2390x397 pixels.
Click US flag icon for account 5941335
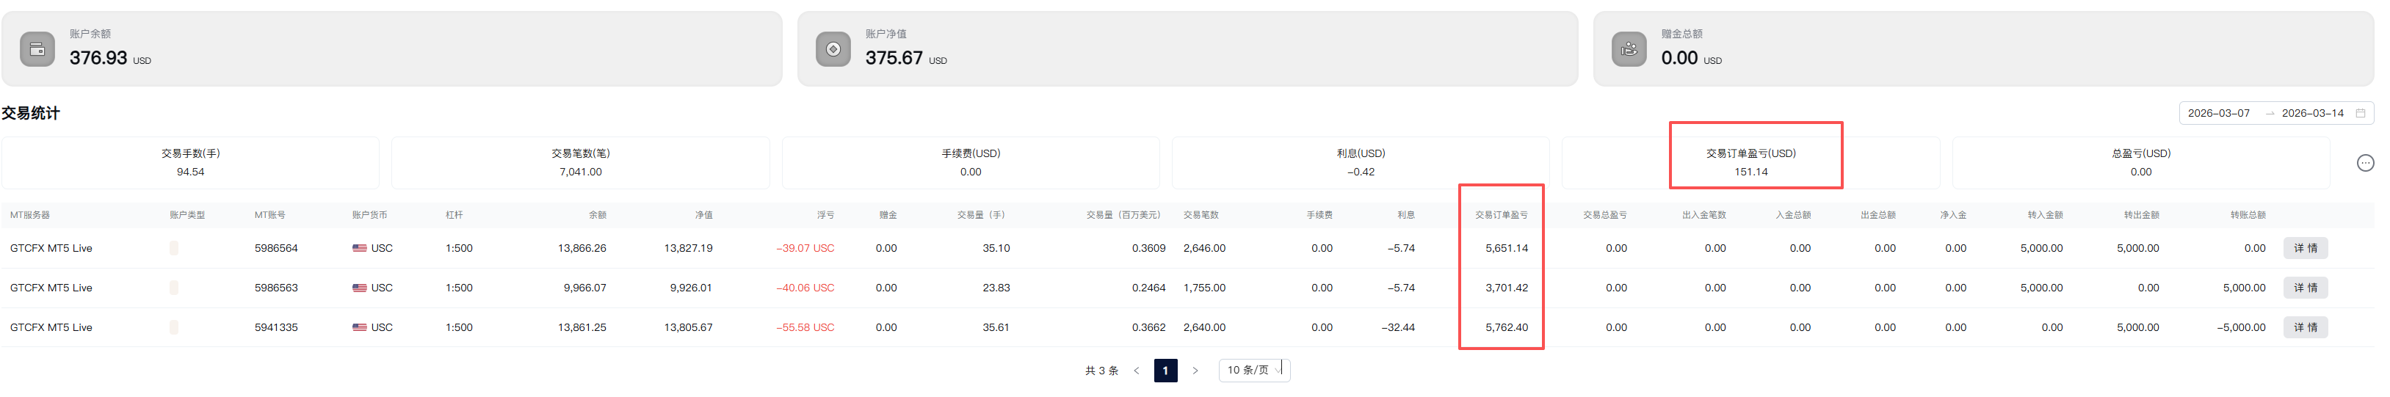359,327
